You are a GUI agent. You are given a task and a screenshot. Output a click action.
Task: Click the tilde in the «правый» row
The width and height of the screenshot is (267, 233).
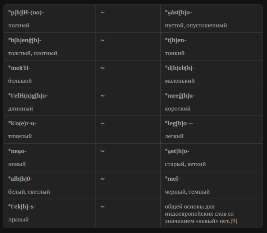102,207
